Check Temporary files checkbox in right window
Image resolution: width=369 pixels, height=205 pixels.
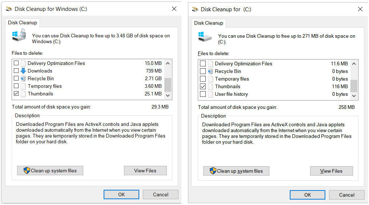pyautogui.click(x=202, y=79)
